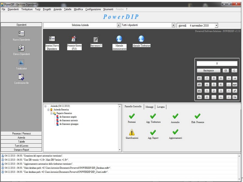Open the Dipendenti menu
The image size is (243, 182).
point(13,9)
